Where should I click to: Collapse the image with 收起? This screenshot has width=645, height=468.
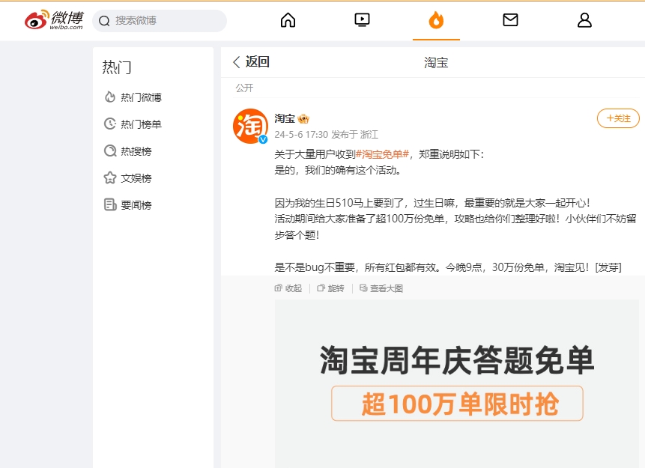(288, 288)
